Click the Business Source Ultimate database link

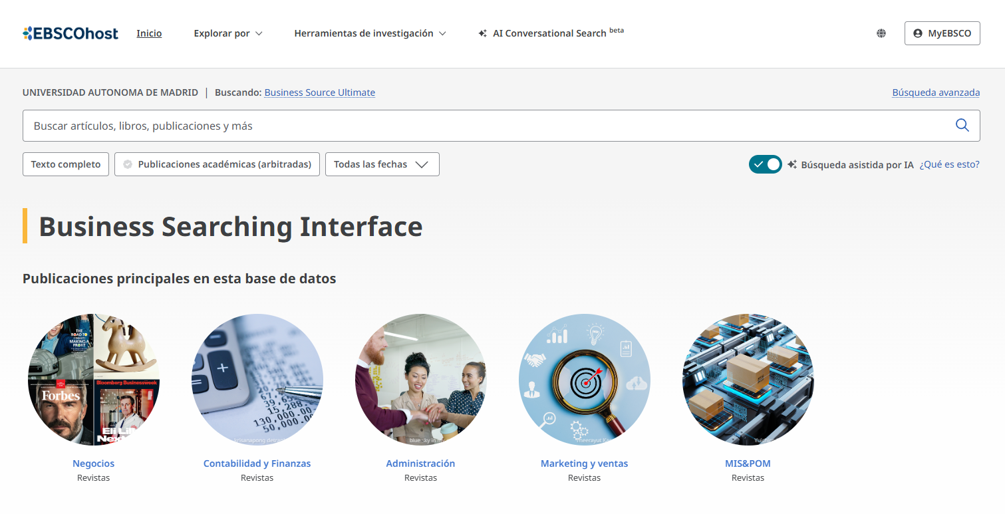[x=320, y=92]
